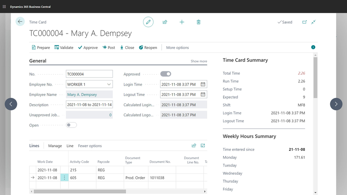The width and height of the screenshot is (347, 195).
Task: Click the share icon in page header
Action: pyautogui.click(x=165, y=22)
